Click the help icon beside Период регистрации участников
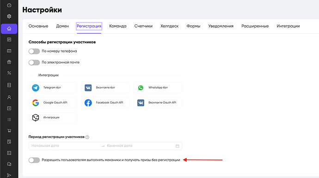319x178 pixels. (87, 137)
